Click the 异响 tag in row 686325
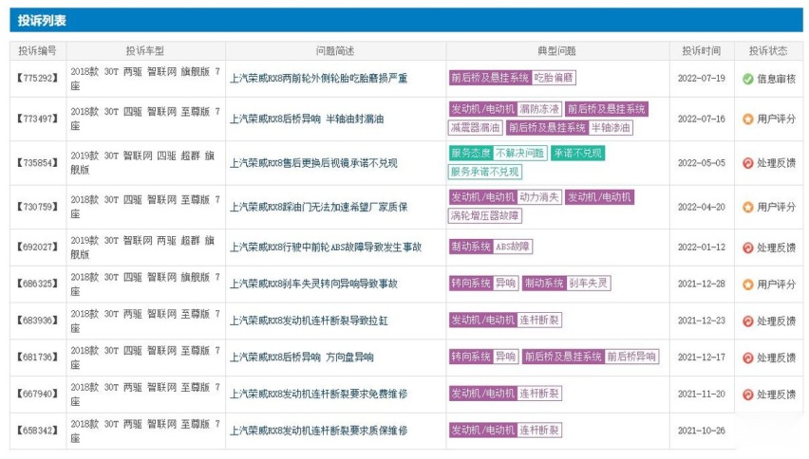The image size is (809, 459). (x=505, y=284)
